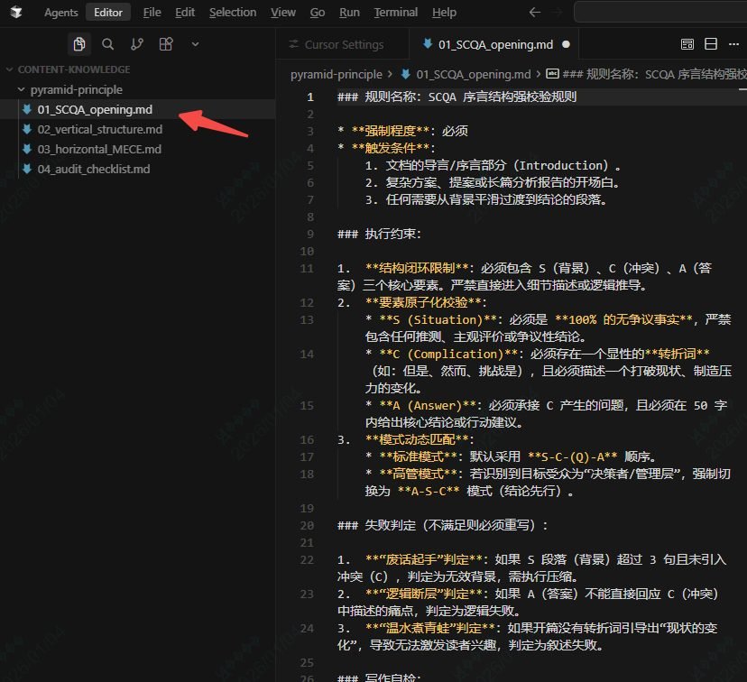
Task: Open the View menu
Action: coord(283,13)
